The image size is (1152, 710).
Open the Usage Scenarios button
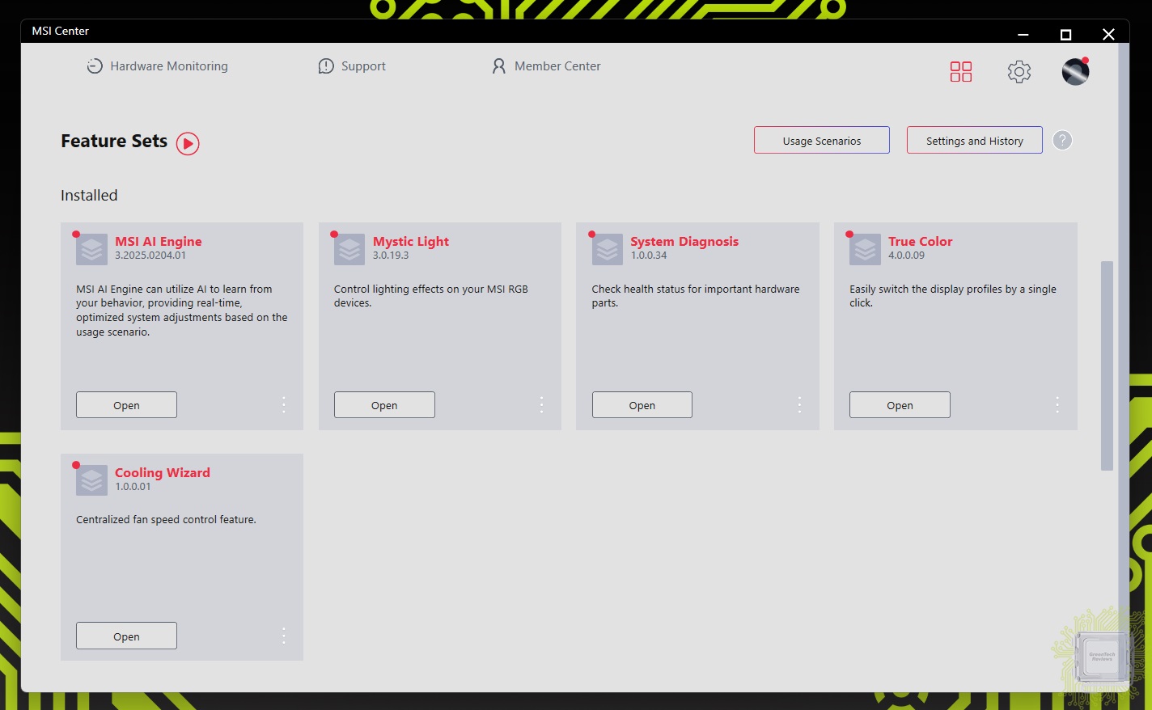(822, 140)
